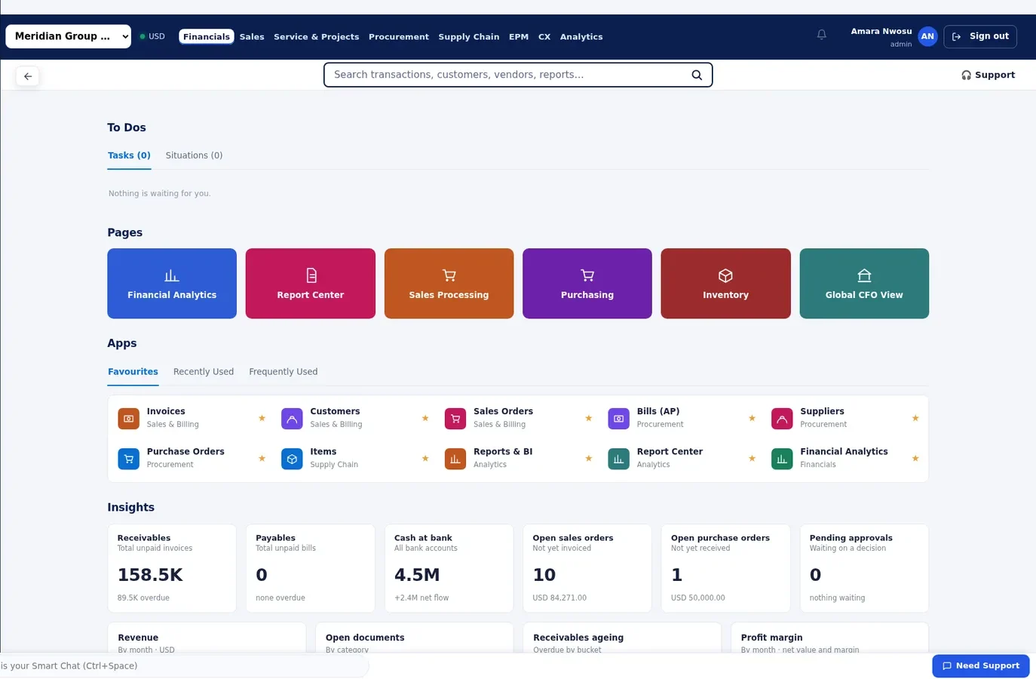Click the Sign out button
The width and height of the screenshot is (1036, 679).
pos(980,36)
